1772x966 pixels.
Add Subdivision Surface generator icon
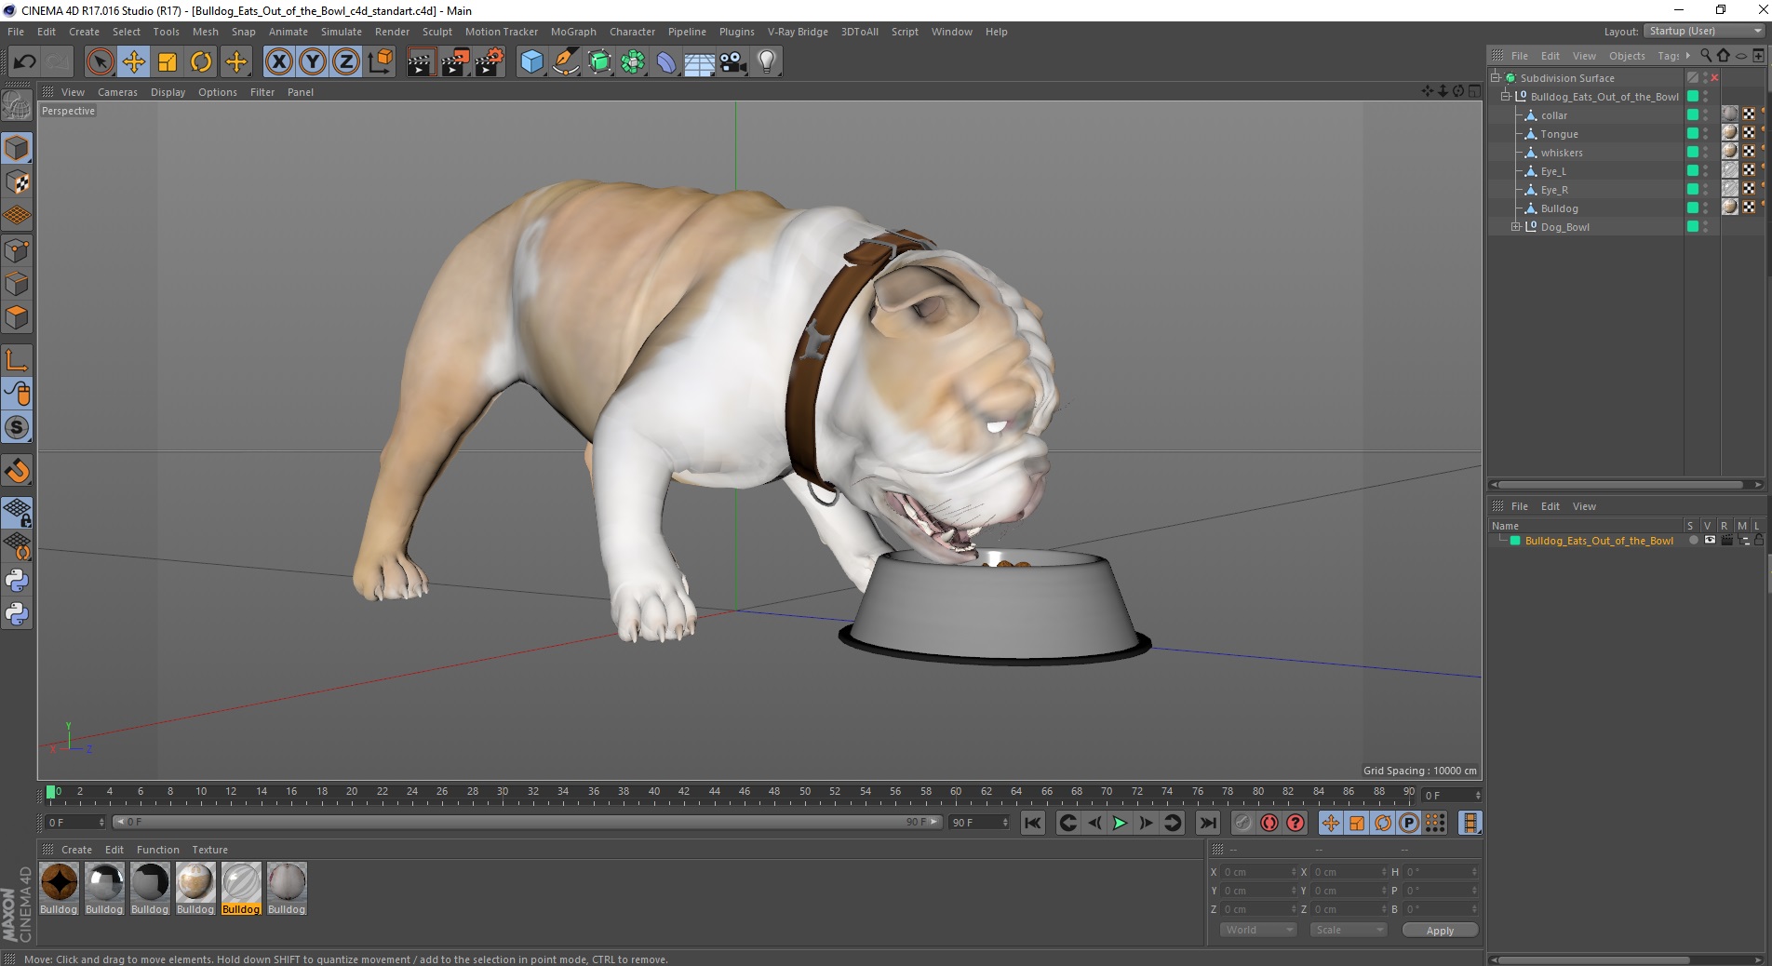(x=599, y=62)
